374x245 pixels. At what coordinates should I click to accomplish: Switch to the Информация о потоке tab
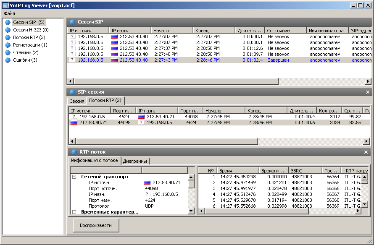(95, 161)
